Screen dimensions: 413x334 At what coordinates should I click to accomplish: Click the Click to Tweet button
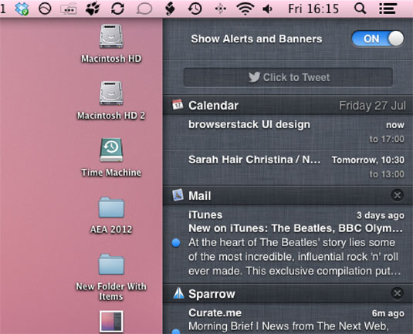[x=288, y=77]
